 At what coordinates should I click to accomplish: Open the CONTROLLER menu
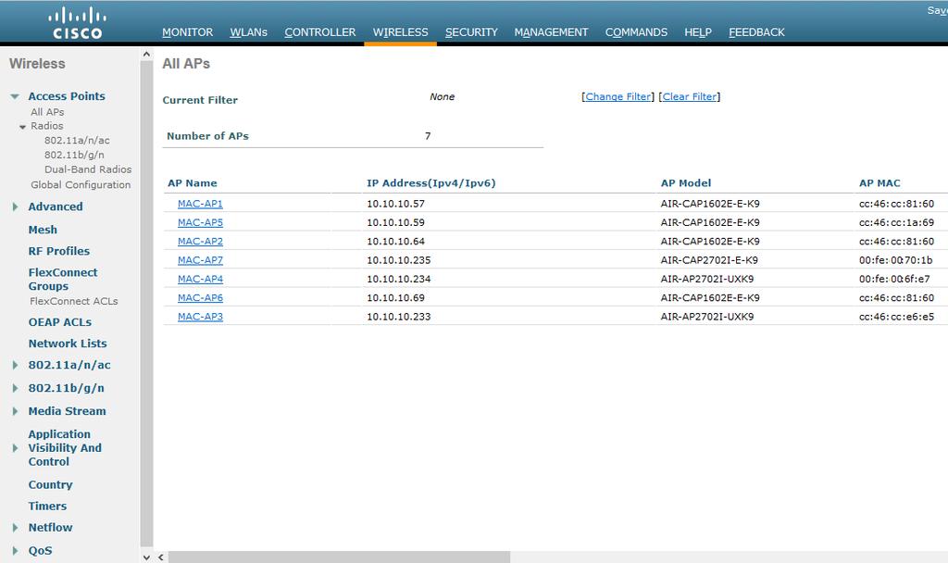319,32
